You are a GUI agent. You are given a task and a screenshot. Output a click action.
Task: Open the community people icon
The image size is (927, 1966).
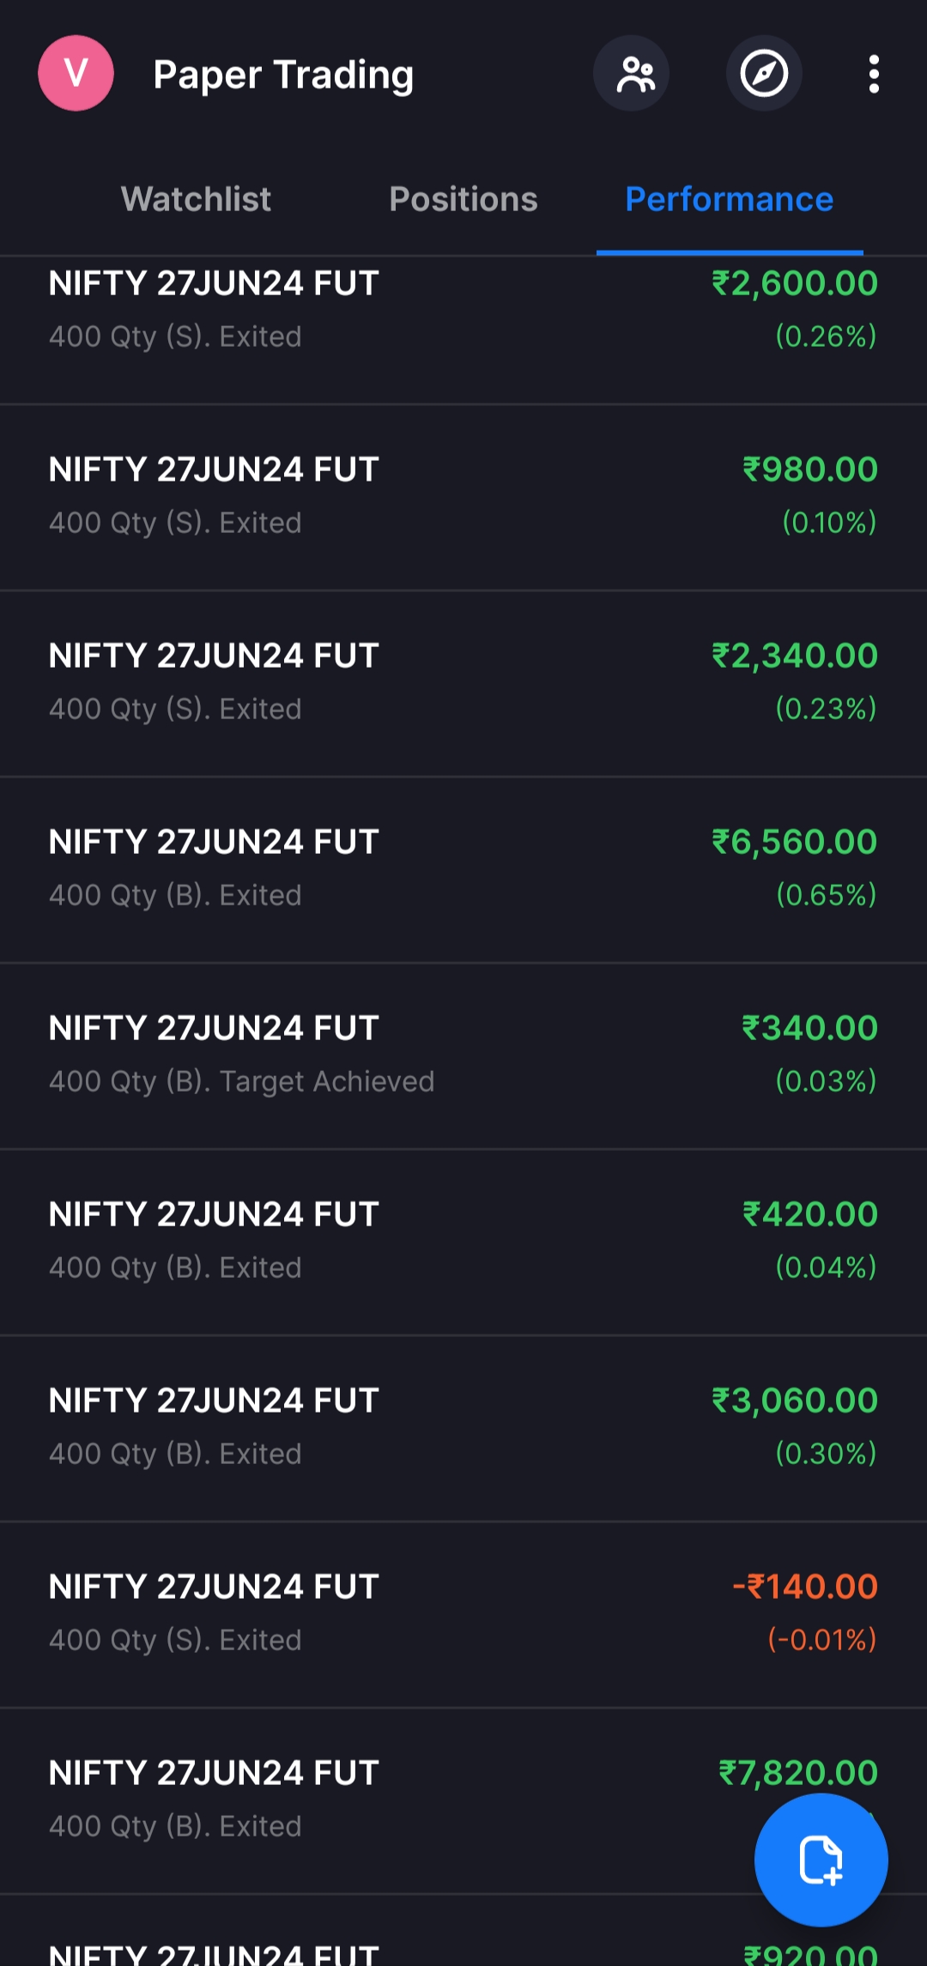pos(632,74)
